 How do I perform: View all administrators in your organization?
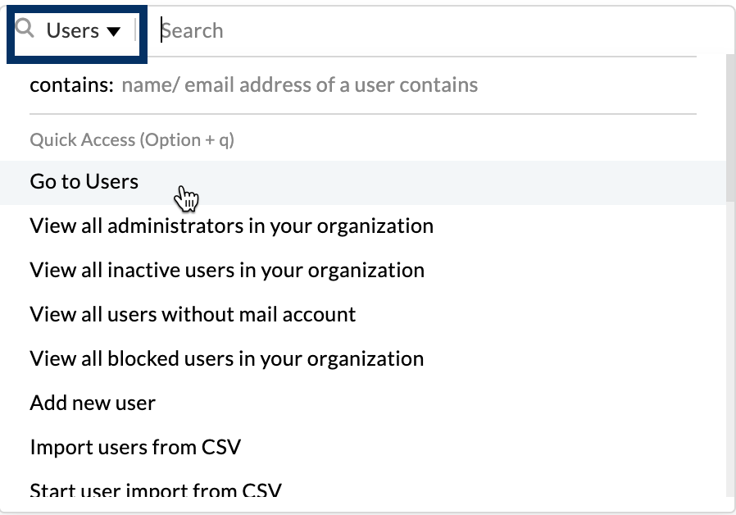tap(231, 226)
